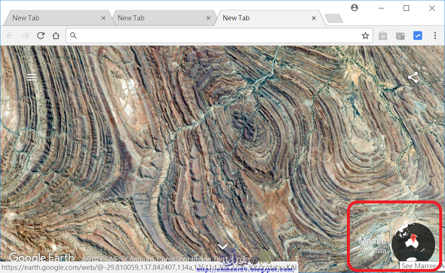Expand the bottom chevron arrow
445x273 pixels.
223,247
